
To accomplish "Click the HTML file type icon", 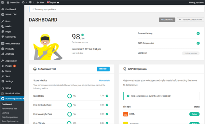I will click(x=125, y=114).
